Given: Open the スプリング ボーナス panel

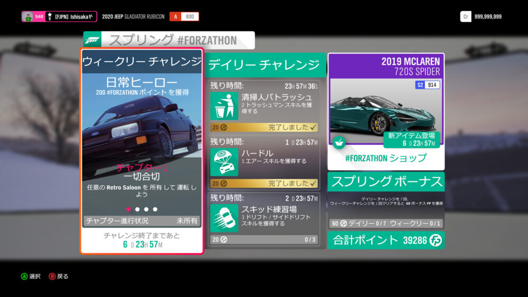Looking at the screenshot, I should pyautogui.click(x=386, y=182).
